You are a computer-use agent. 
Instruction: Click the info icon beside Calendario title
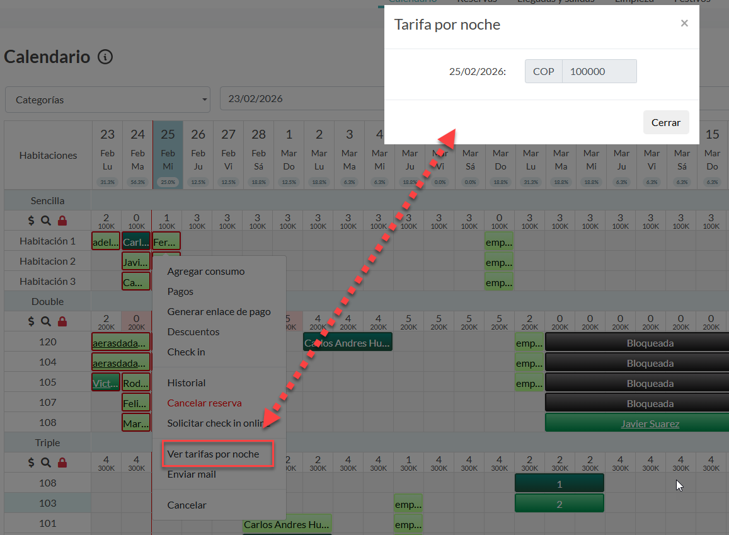(105, 57)
